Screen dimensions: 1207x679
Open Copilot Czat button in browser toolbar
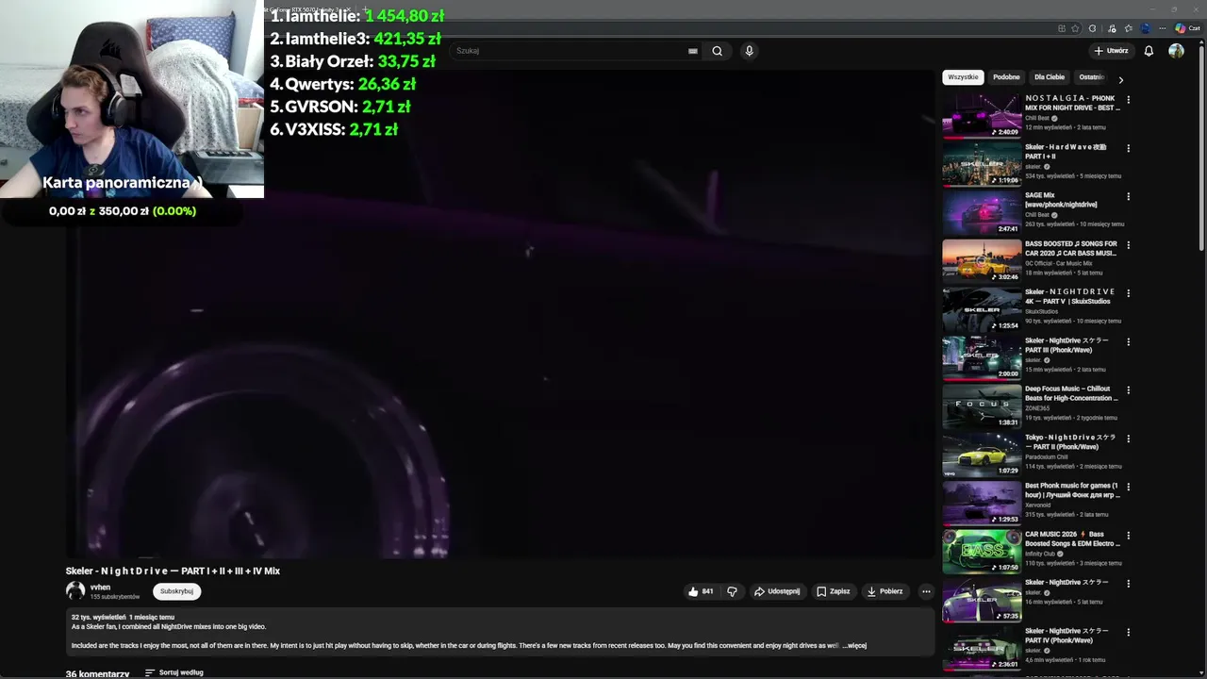point(1187,28)
